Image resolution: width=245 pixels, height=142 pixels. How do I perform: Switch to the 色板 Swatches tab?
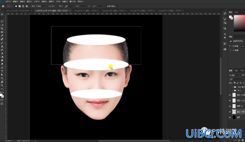236,12
